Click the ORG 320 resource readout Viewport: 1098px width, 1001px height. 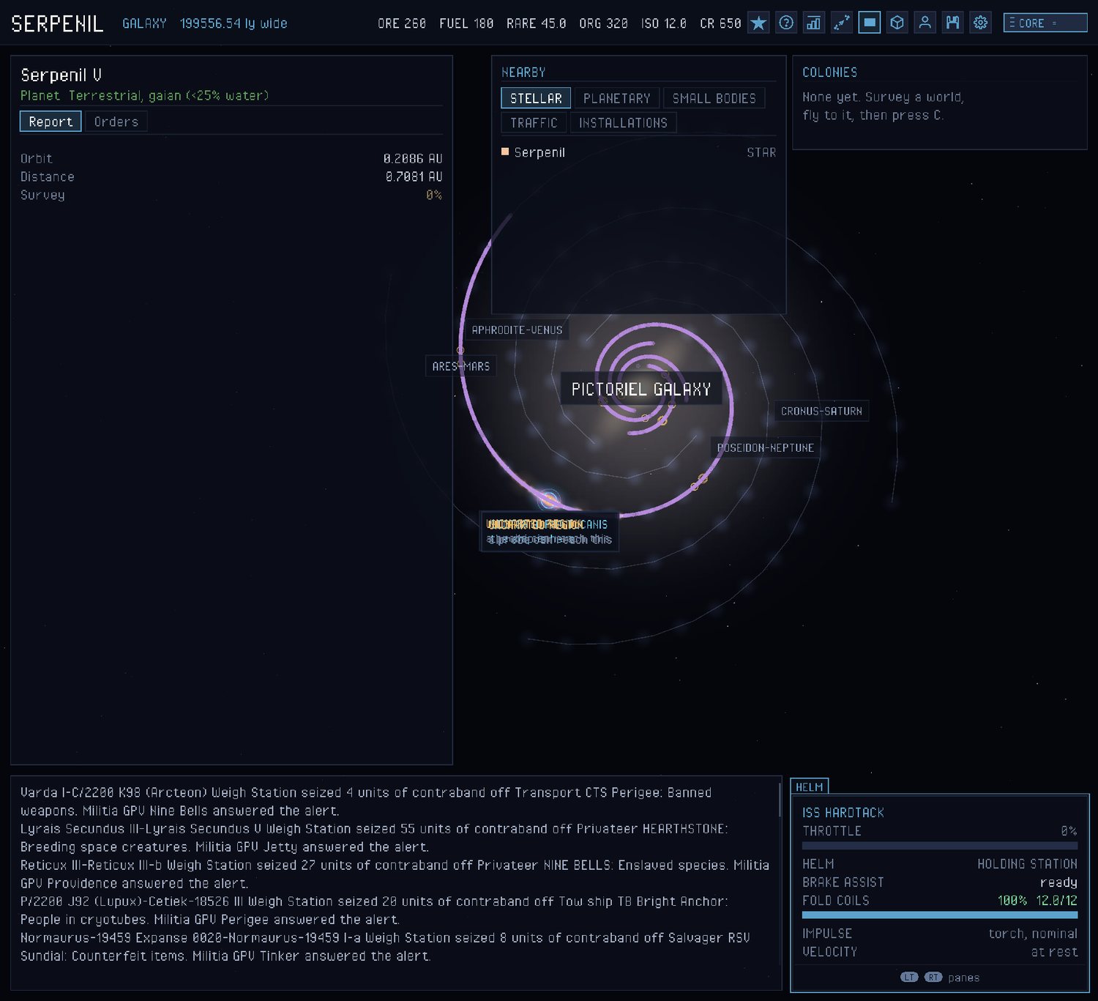point(603,23)
